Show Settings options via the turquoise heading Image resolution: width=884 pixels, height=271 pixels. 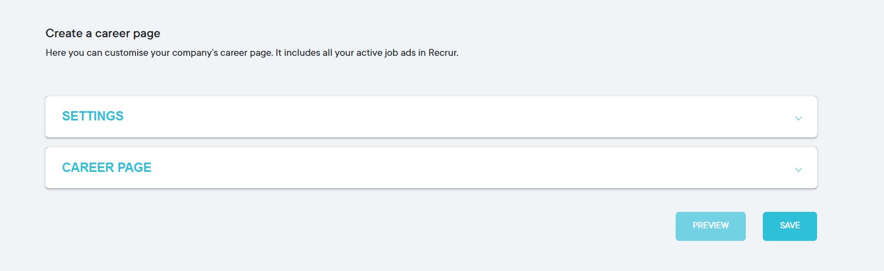pos(93,116)
